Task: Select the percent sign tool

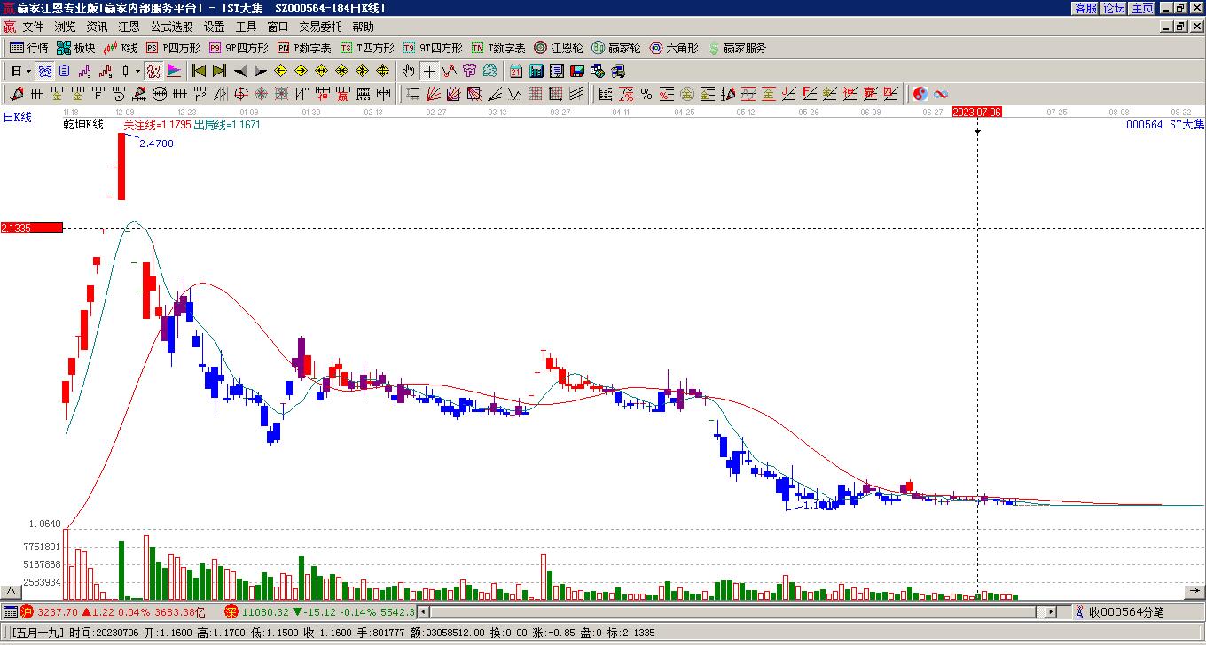Action: (646, 94)
